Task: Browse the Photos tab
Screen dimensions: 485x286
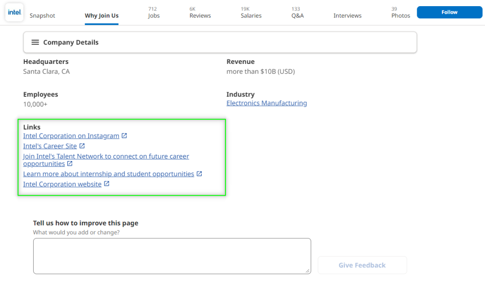Action: 400,13
